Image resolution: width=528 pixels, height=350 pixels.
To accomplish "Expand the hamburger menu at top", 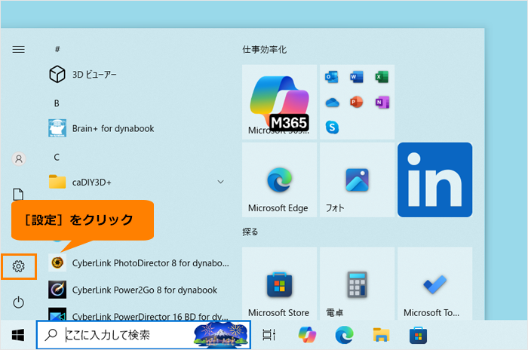I will pyautogui.click(x=19, y=50).
